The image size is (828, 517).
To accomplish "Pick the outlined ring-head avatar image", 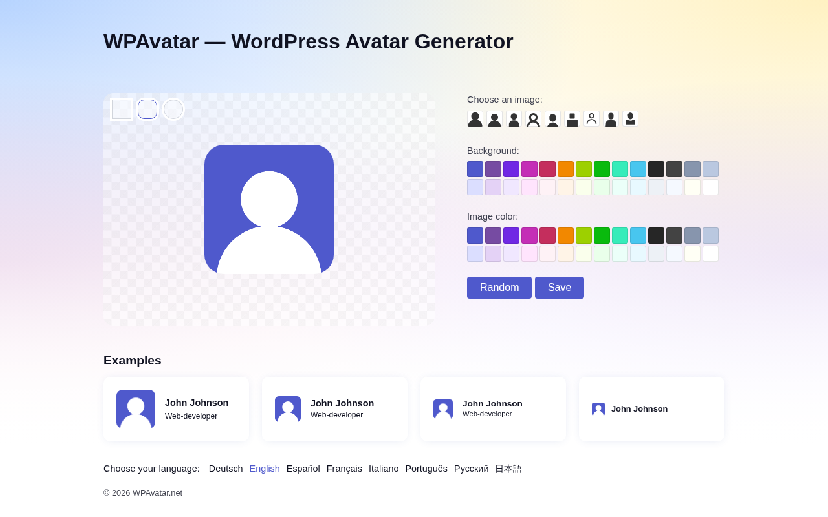I will click(533, 119).
